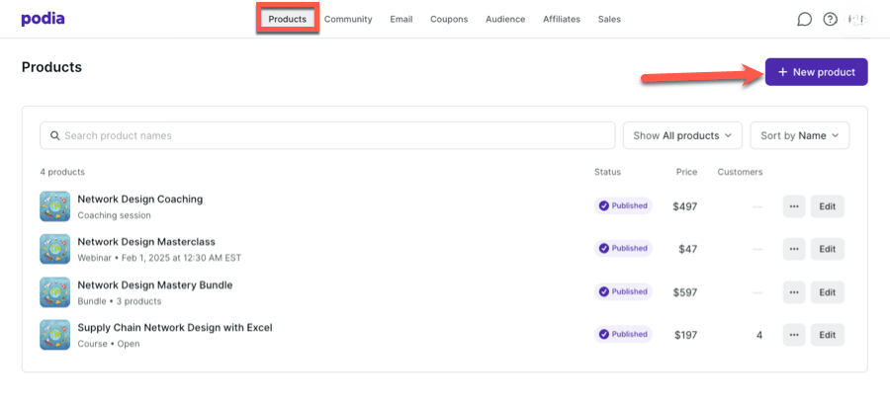Open the chat messages icon
Screen dimensions: 890x403
(x=804, y=19)
